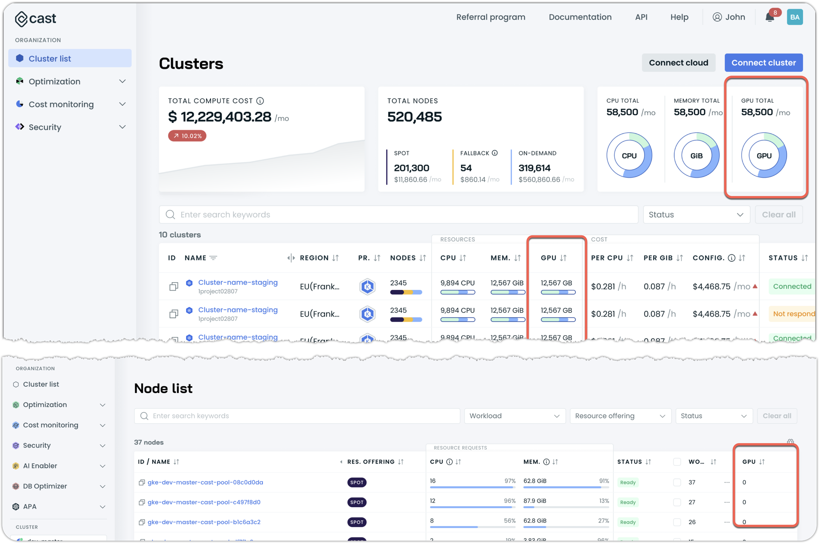The image size is (819, 543).
Task: Click the clusters search keywords field
Action: [398, 215]
